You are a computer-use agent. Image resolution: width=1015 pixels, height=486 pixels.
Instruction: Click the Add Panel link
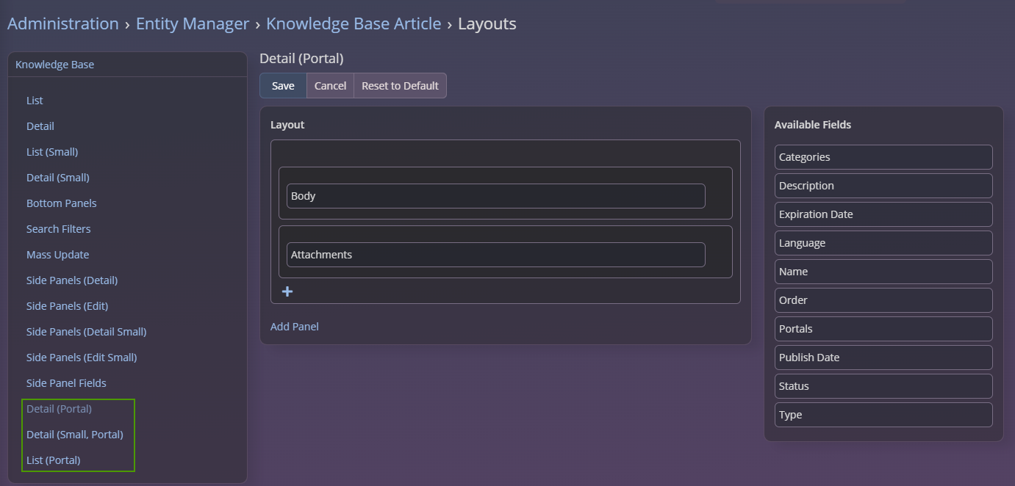pyautogui.click(x=294, y=327)
